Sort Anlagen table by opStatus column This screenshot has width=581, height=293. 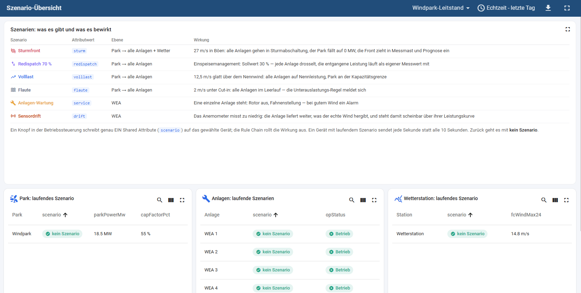[335, 215]
